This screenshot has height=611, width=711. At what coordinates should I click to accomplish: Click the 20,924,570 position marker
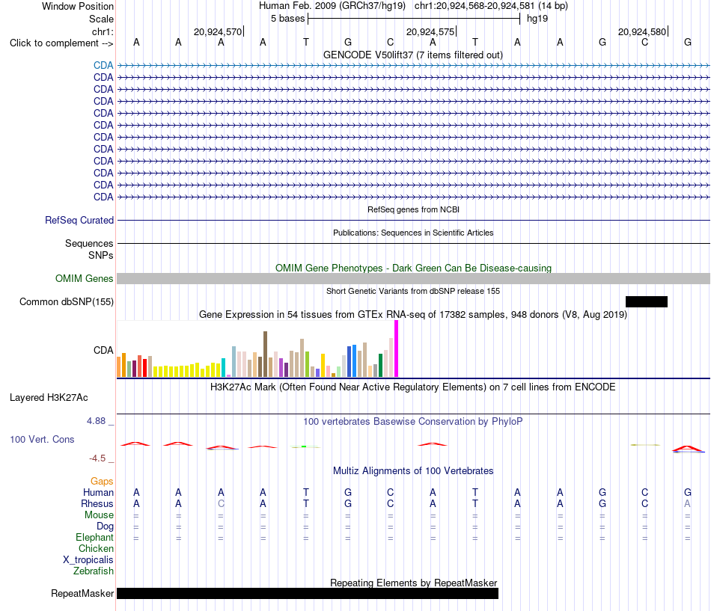point(218,31)
